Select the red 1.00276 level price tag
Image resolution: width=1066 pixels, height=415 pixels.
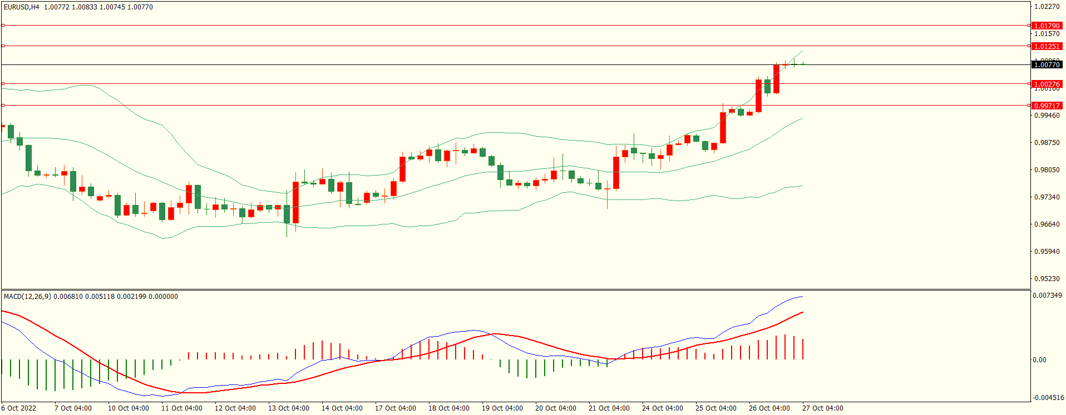pos(1047,84)
